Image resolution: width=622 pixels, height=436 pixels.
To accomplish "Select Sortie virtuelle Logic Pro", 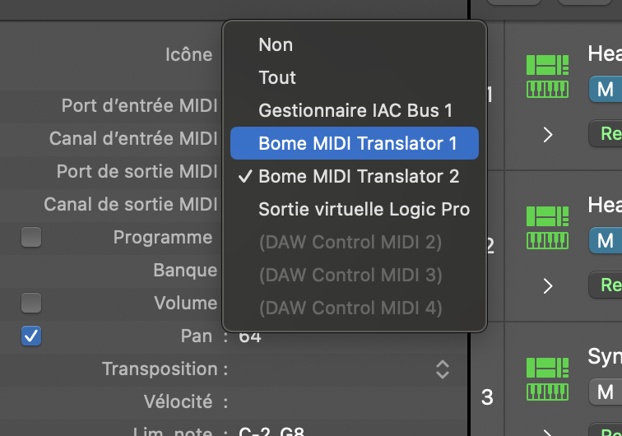I will (x=364, y=209).
